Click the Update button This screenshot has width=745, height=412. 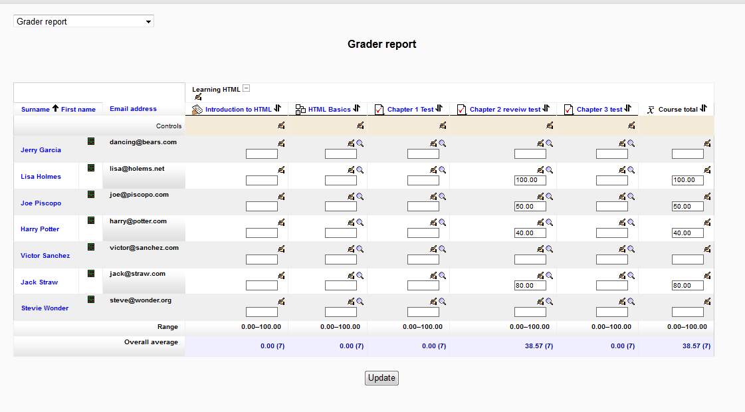pyautogui.click(x=381, y=378)
